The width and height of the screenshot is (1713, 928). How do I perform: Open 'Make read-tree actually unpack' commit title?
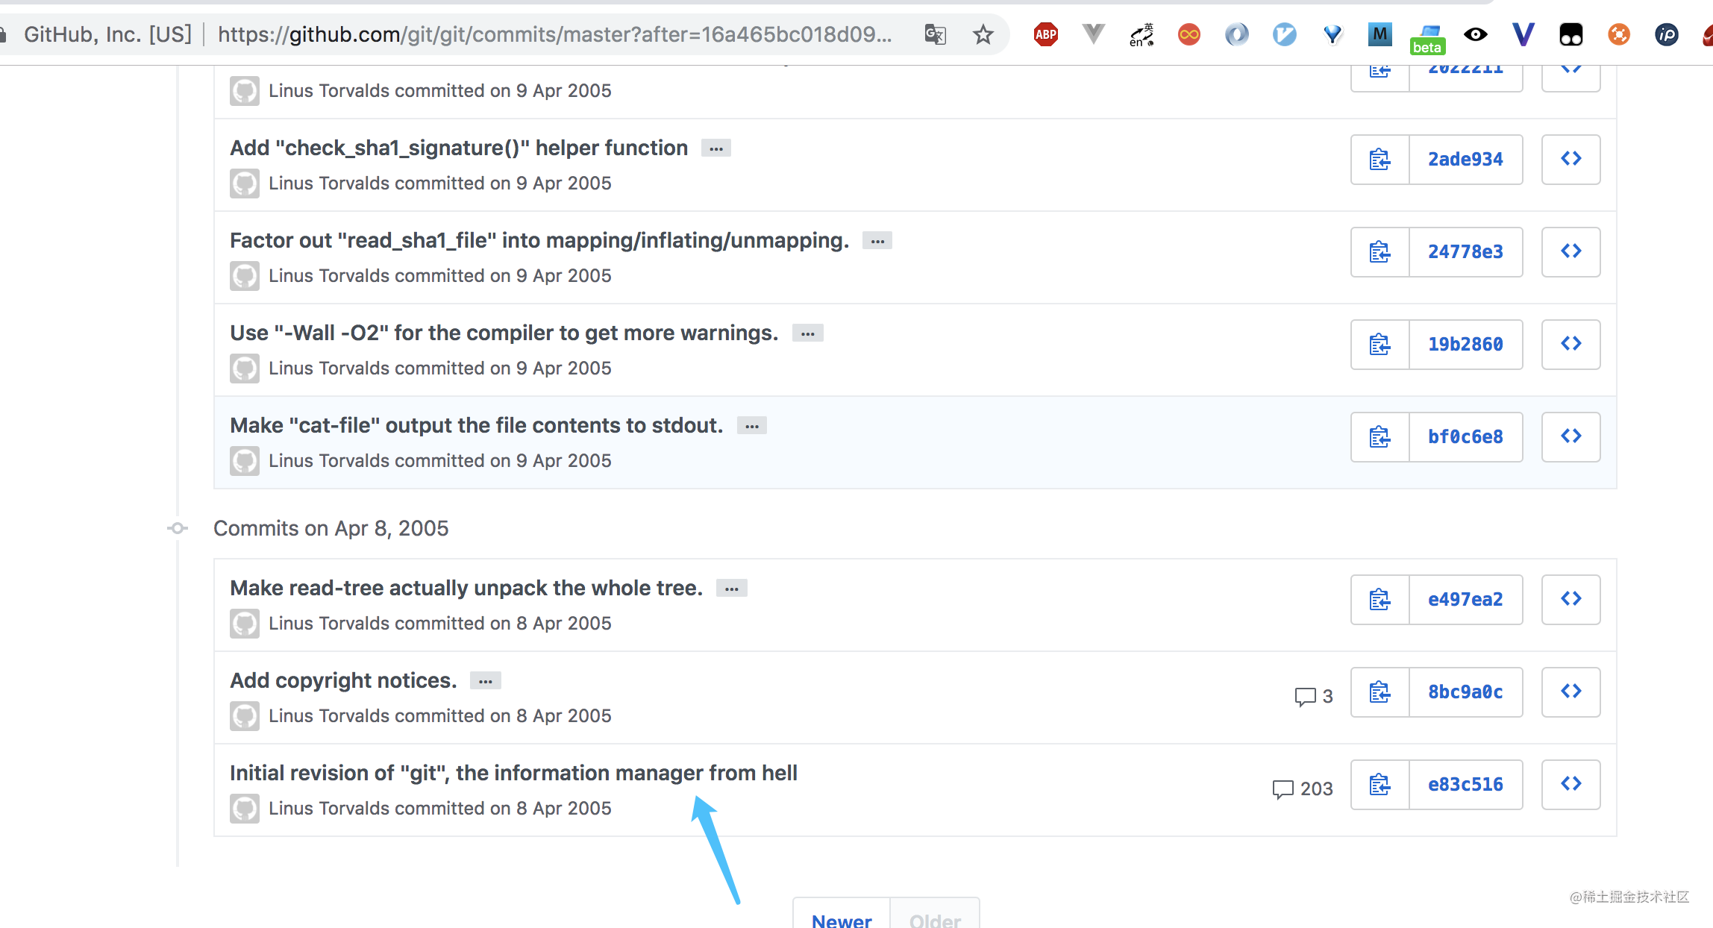[466, 588]
